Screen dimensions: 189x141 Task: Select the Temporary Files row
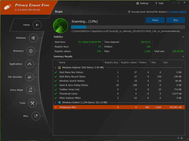coord(119,107)
